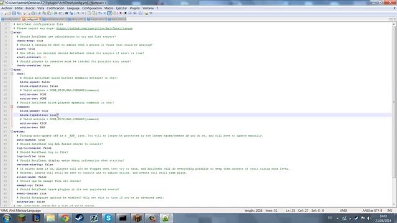Click the vertical scrollbar down arrow

pos(394,204)
